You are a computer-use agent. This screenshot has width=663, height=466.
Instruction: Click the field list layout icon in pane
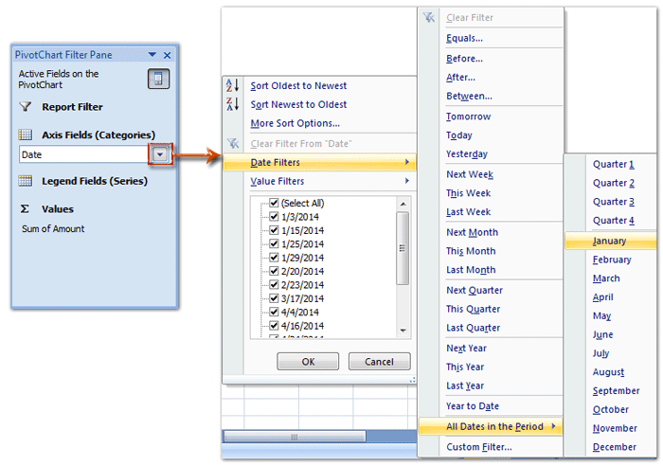click(158, 79)
